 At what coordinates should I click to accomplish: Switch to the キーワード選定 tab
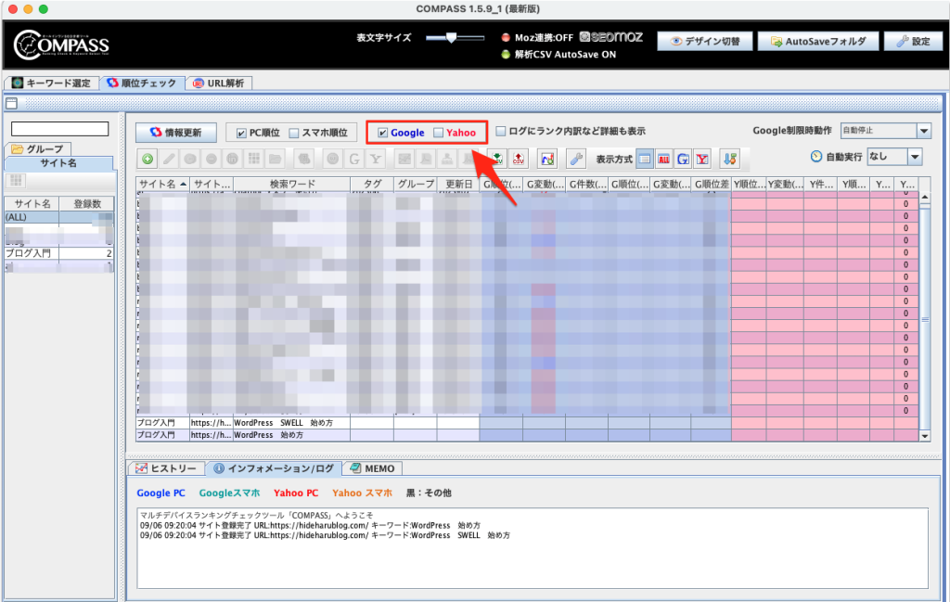click(x=52, y=83)
